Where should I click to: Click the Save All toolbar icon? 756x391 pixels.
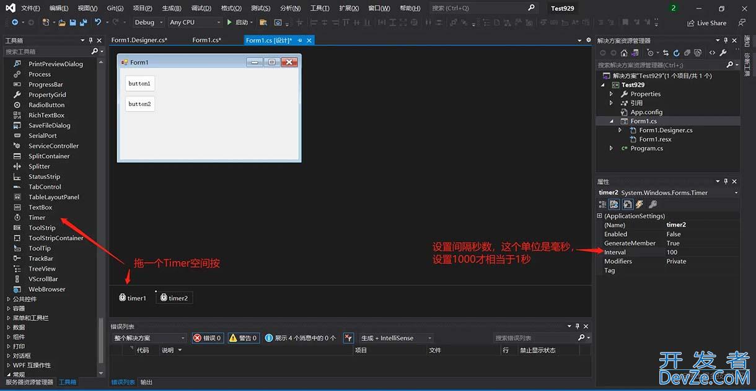[84, 22]
